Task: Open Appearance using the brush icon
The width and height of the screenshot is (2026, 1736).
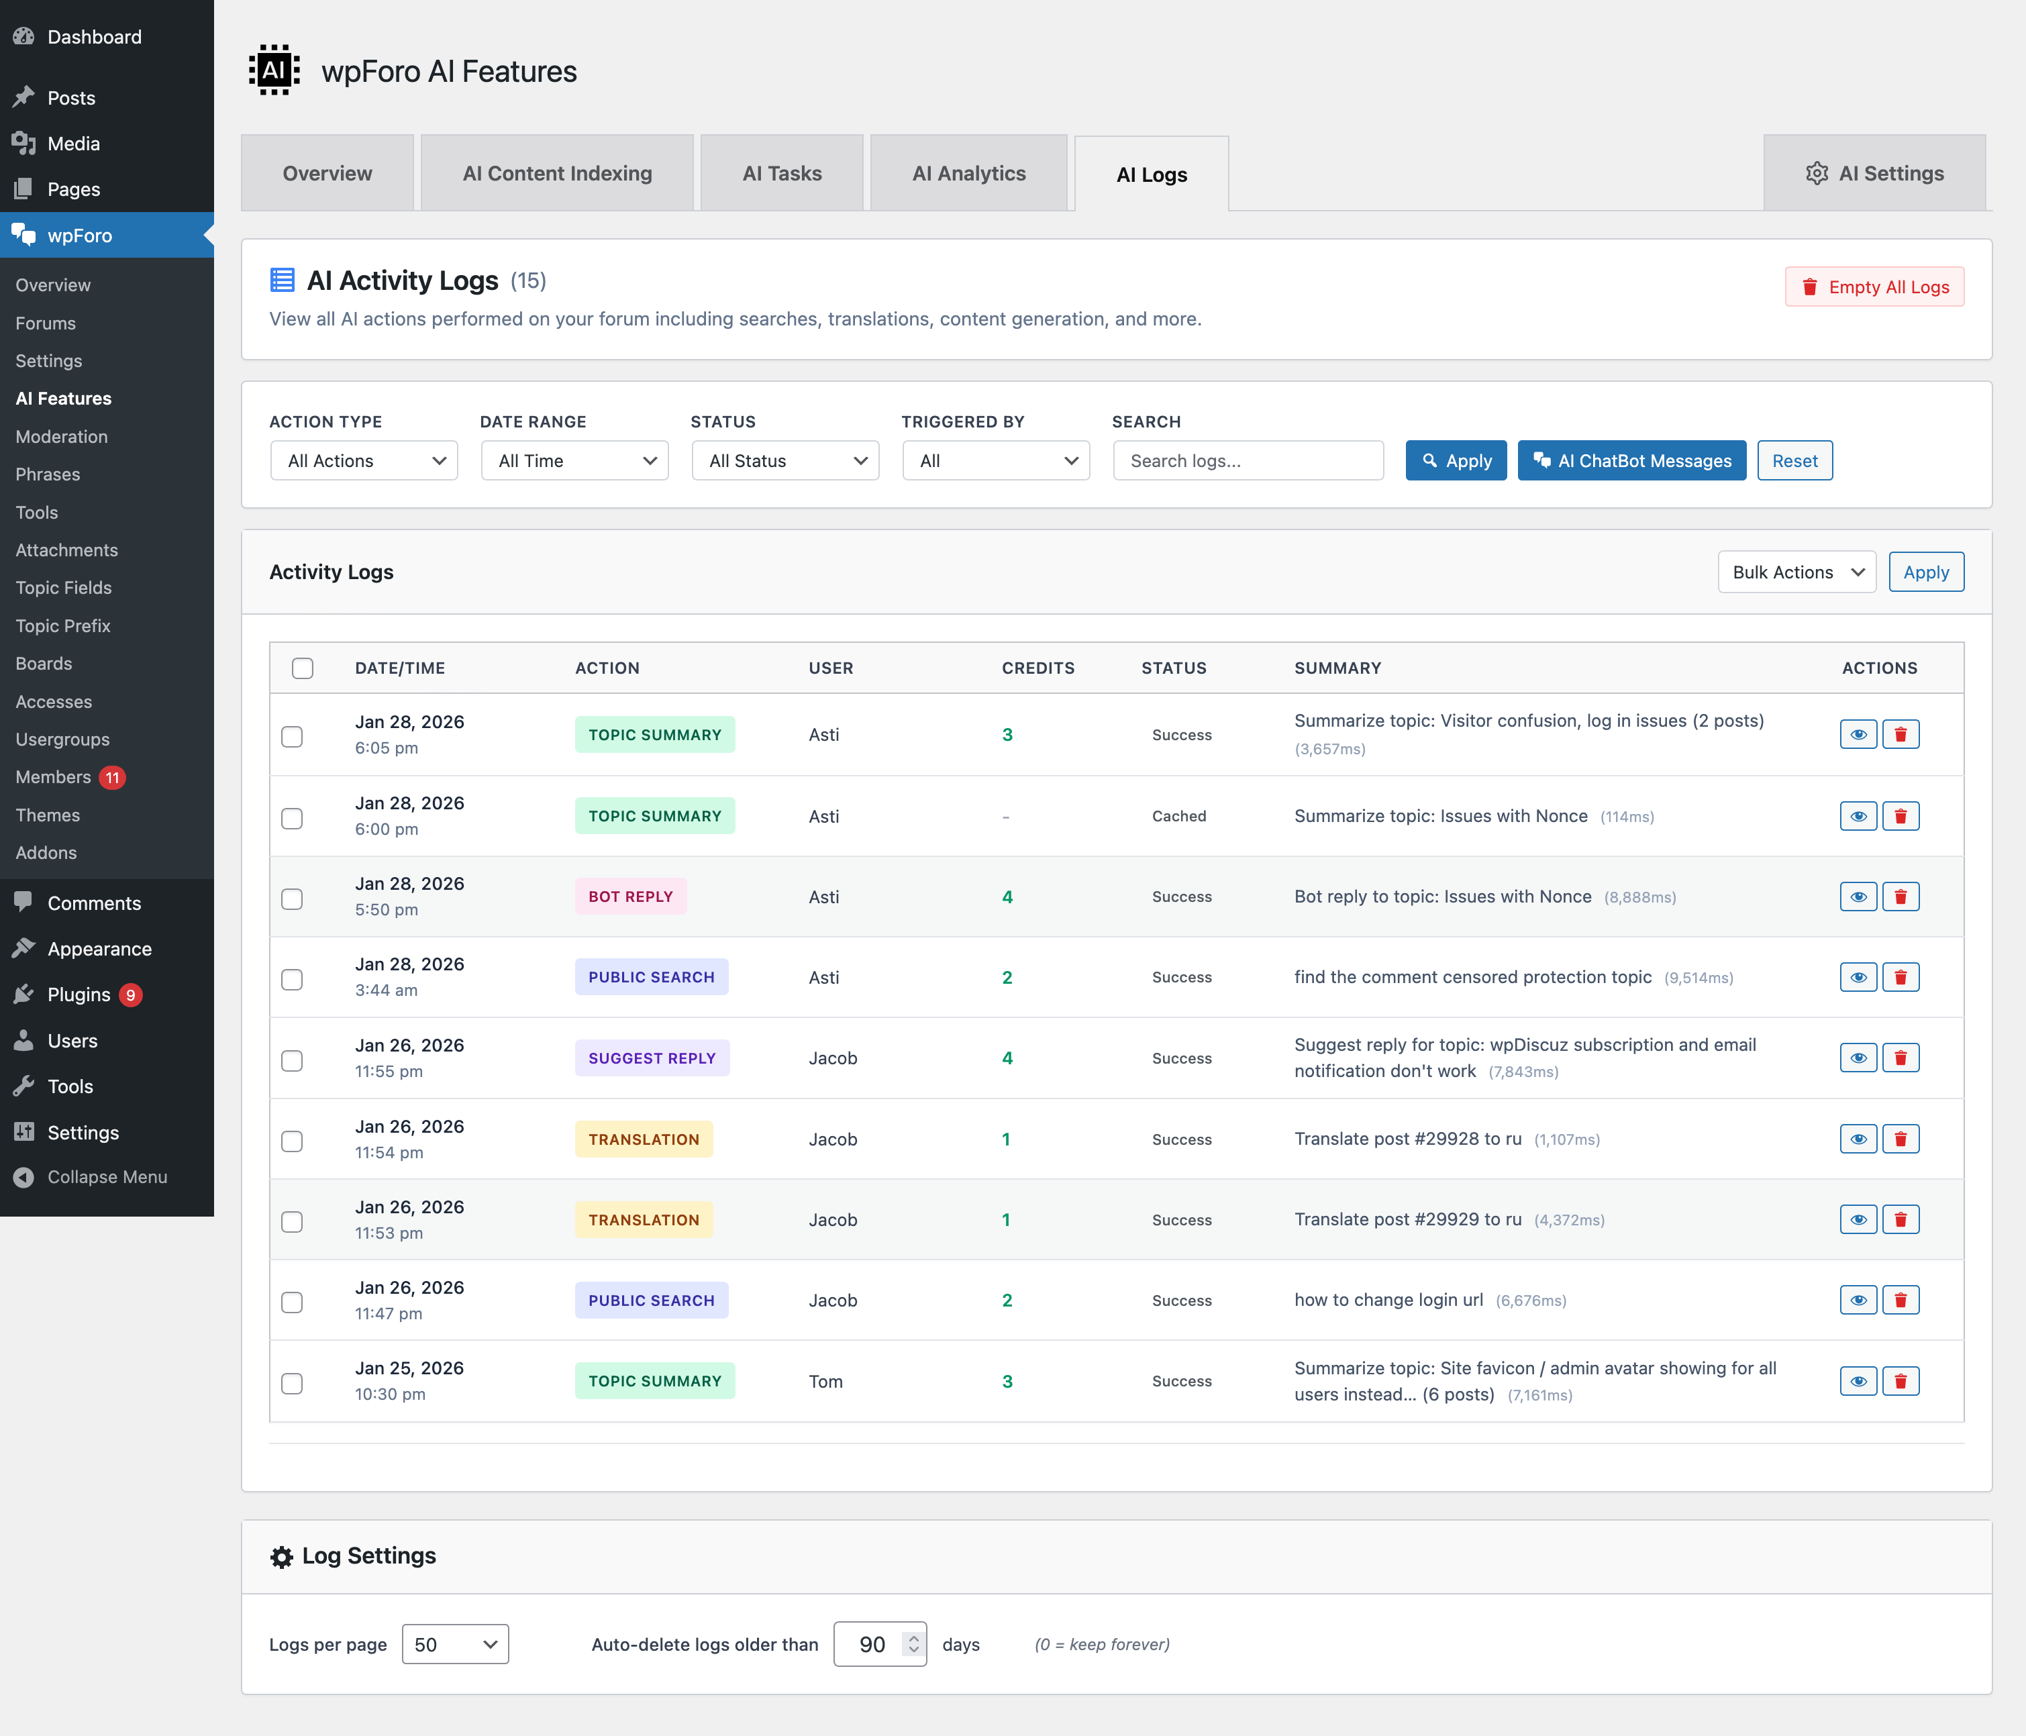Action: [24, 948]
